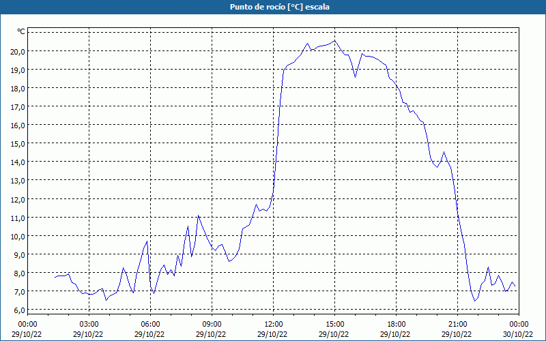546x341 pixels.
Task: Click the 20,0 y-axis label
Action: (x=18, y=52)
